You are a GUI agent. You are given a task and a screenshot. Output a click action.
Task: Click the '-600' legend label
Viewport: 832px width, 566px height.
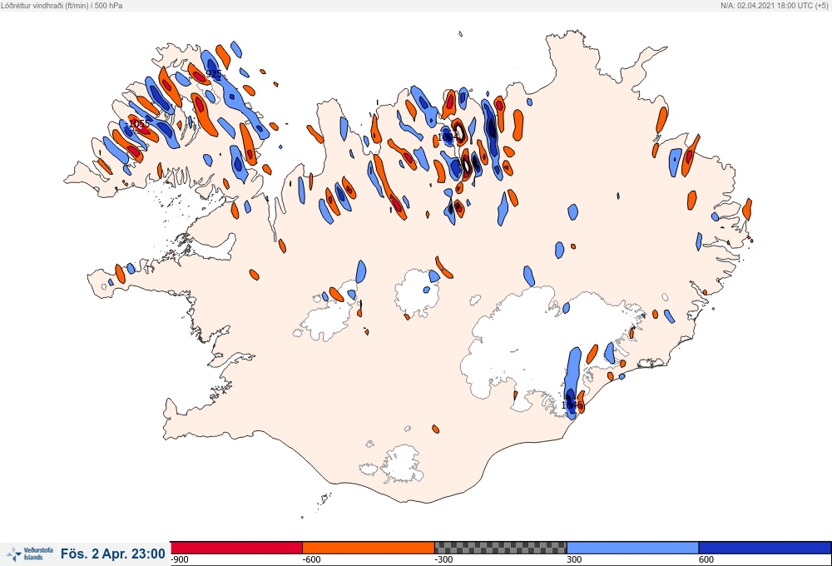click(311, 559)
